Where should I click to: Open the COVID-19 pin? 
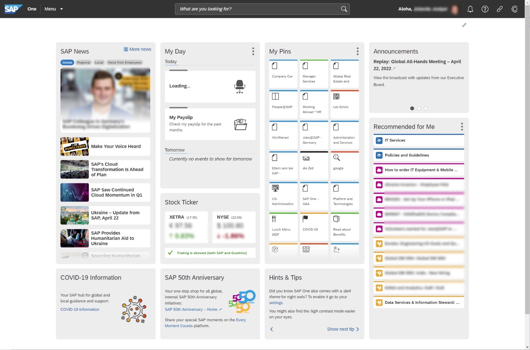click(314, 227)
